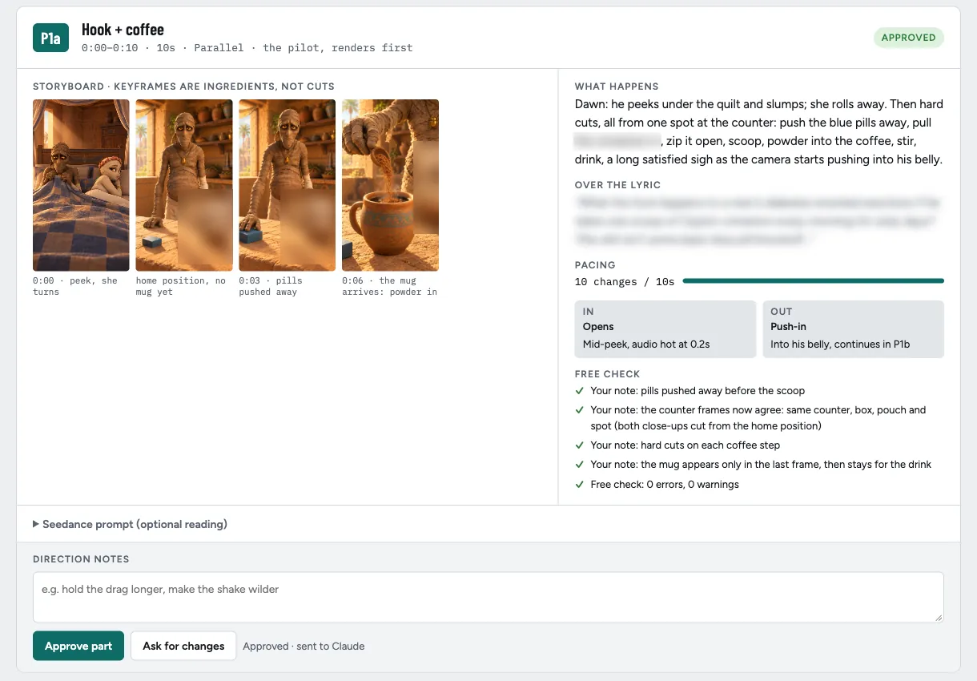Click checkmark for counter frames agree note

coord(580,410)
